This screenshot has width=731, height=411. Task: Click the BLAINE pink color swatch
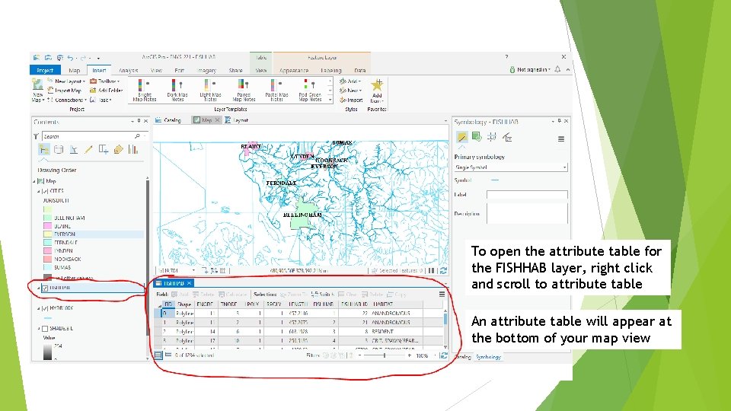(47, 226)
